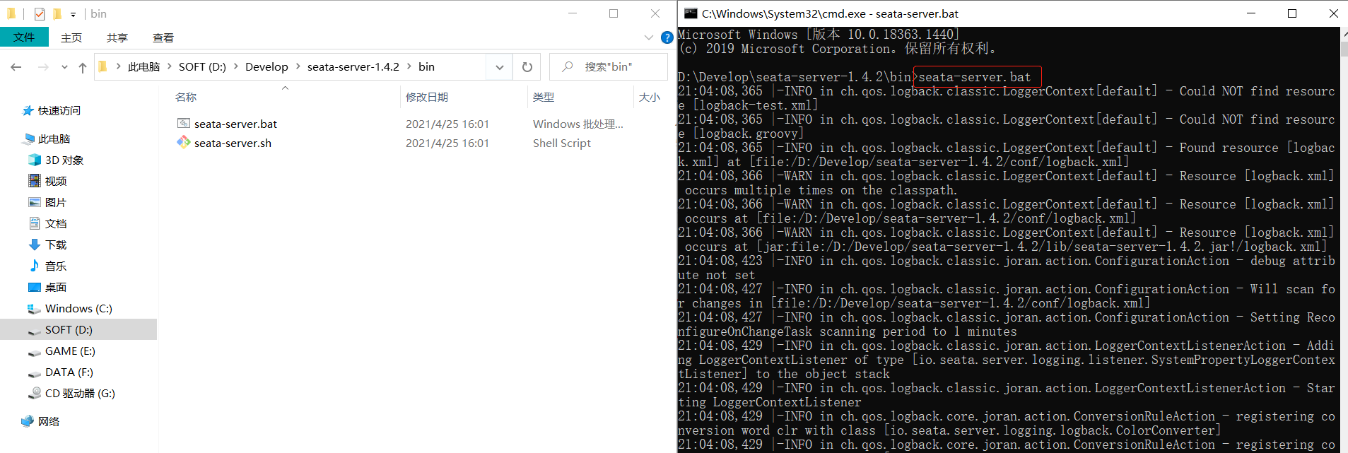
Task: Select the SOFT (D:) drive
Action: (69, 329)
